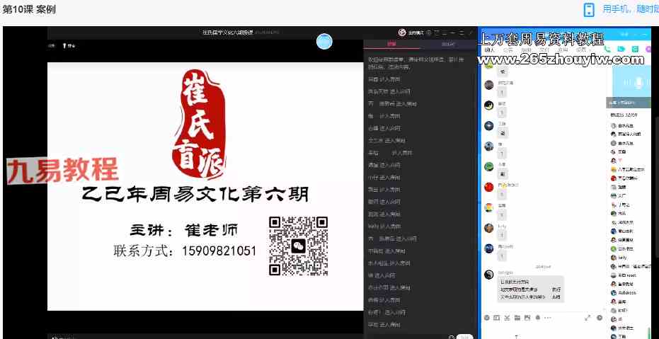
Task: Click the scissors screenshot icon in chat toolbar
Action: [x=508, y=317]
